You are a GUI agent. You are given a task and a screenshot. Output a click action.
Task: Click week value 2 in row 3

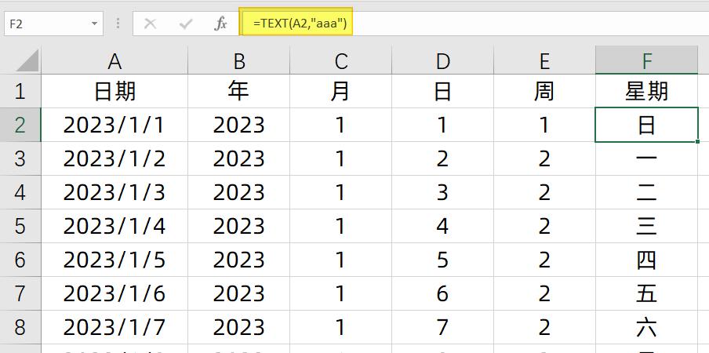pos(545,158)
